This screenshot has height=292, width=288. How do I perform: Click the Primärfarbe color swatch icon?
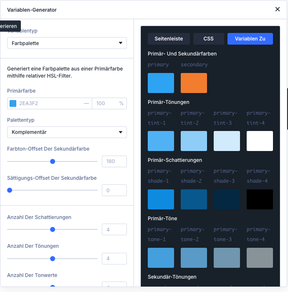coord(13,103)
